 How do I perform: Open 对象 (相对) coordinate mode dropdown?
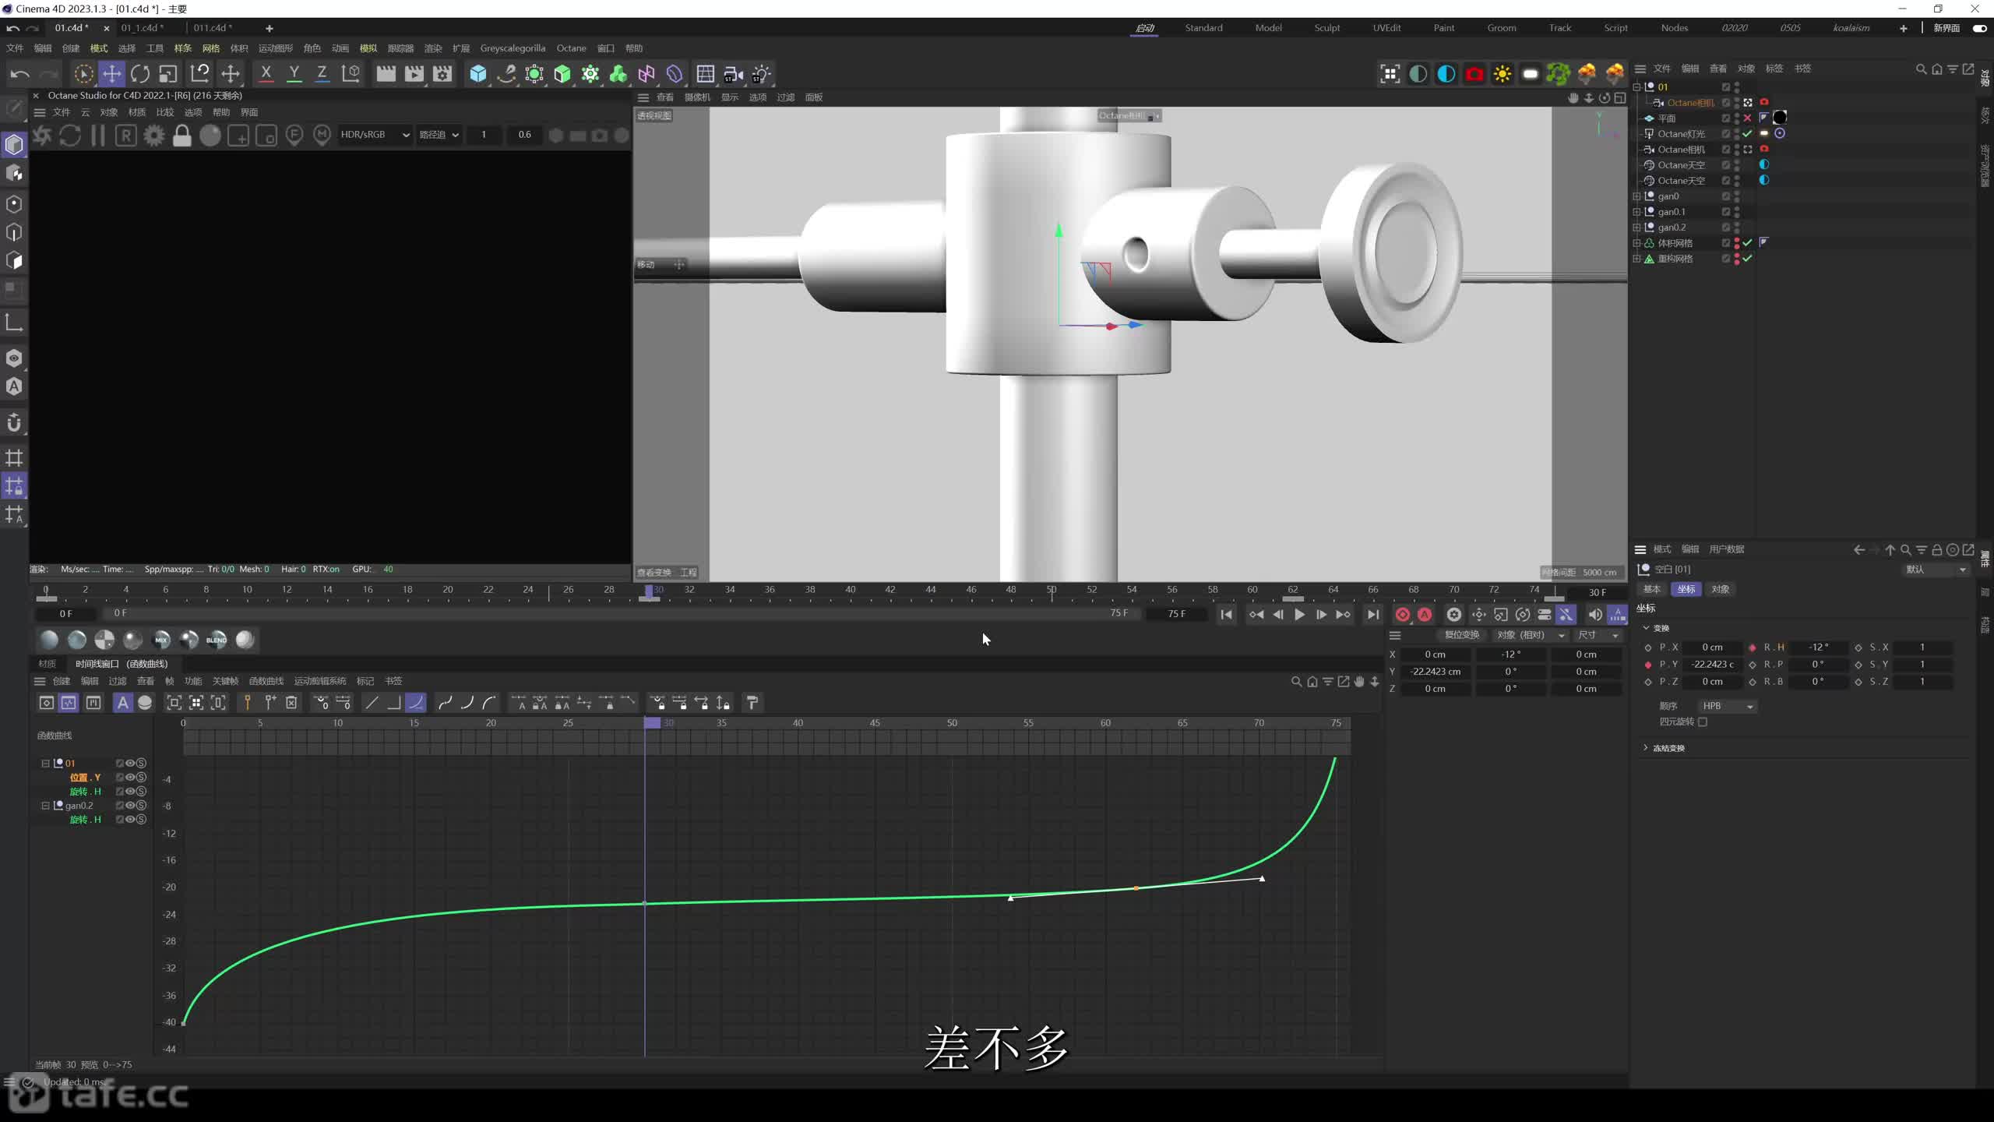pos(1530,636)
